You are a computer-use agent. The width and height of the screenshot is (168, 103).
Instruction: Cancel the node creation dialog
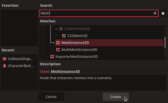(x=51, y=97)
